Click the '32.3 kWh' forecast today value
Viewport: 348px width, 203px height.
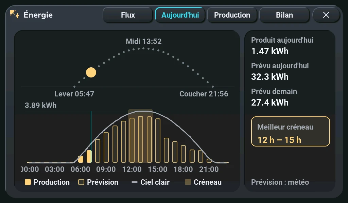(270, 77)
